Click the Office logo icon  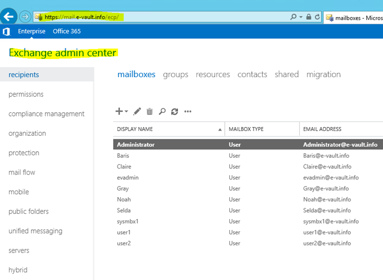7,31
